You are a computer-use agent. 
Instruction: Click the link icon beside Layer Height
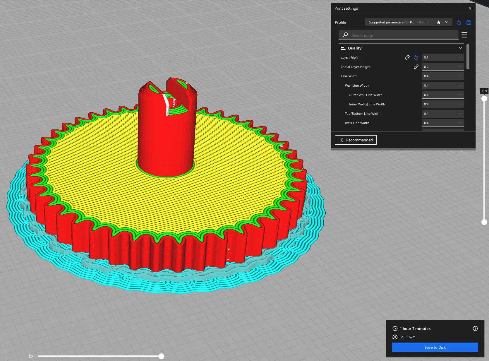click(407, 57)
